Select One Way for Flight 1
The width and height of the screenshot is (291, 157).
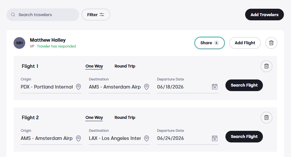click(x=94, y=66)
